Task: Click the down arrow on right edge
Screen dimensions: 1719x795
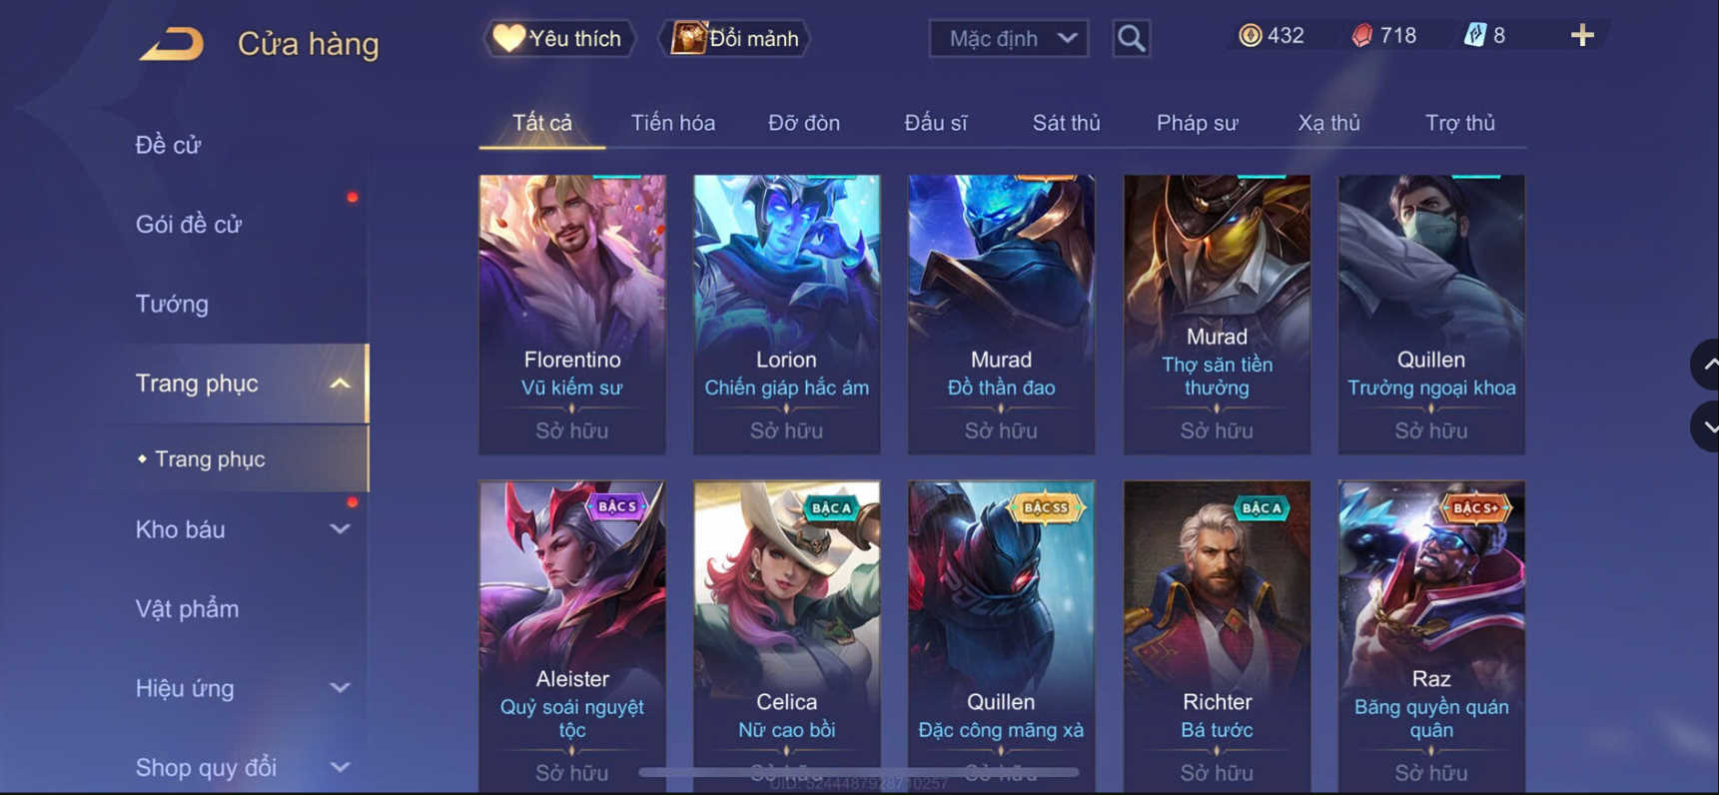Action: click(1706, 426)
